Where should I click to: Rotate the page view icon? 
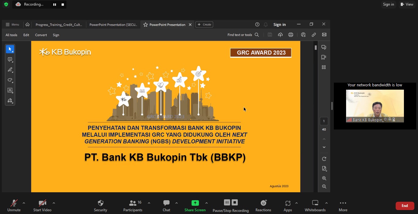point(324,159)
